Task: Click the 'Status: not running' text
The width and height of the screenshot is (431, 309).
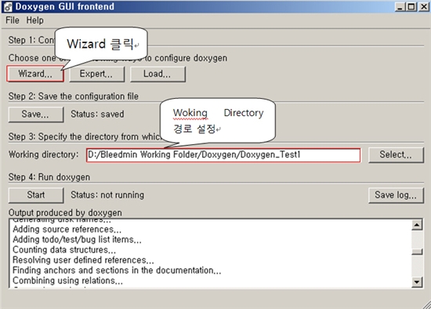Action: pos(107,195)
